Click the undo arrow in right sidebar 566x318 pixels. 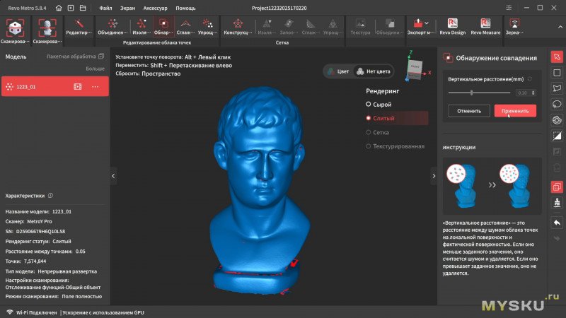click(x=557, y=223)
